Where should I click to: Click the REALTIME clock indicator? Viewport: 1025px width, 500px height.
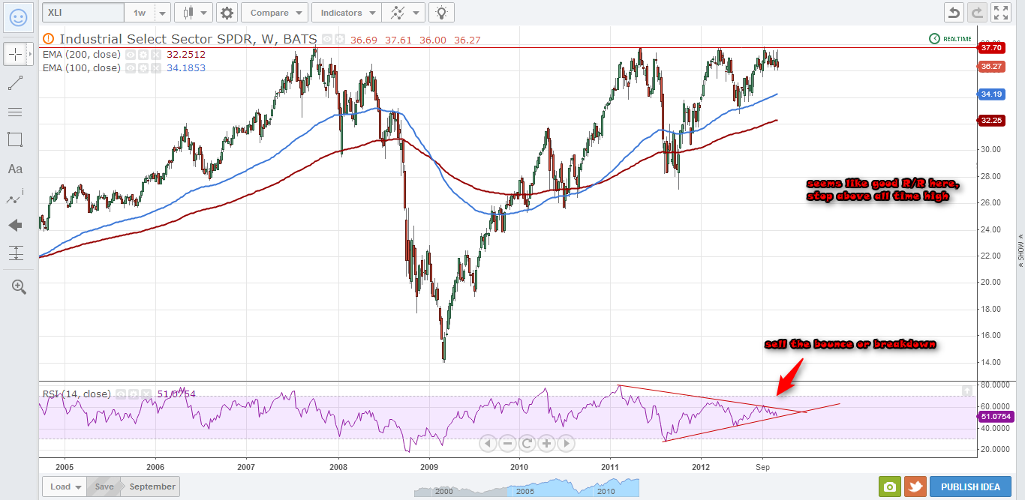tap(949, 38)
